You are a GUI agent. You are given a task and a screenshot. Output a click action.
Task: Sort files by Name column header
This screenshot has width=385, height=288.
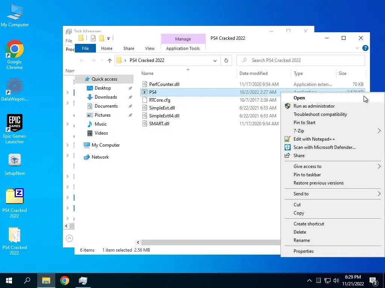point(188,73)
